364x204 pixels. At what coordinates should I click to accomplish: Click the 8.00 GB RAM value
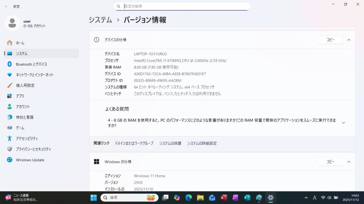(x=156, y=67)
